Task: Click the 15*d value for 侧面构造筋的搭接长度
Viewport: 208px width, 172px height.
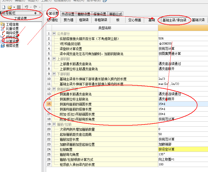Action: pyautogui.click(x=183, y=109)
